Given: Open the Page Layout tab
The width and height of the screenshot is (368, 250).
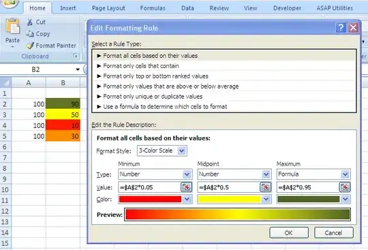Looking at the screenshot, I should (x=108, y=8).
